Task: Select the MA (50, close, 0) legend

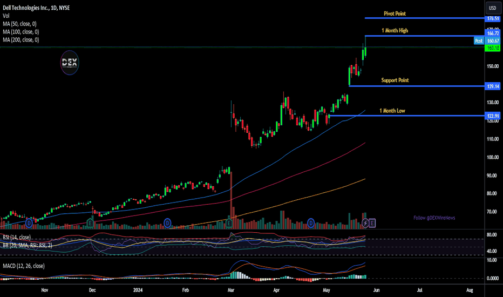Action: [x=19, y=24]
